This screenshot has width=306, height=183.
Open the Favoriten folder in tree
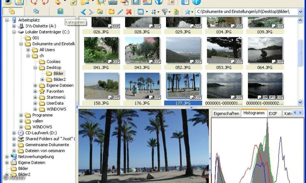point(55,91)
